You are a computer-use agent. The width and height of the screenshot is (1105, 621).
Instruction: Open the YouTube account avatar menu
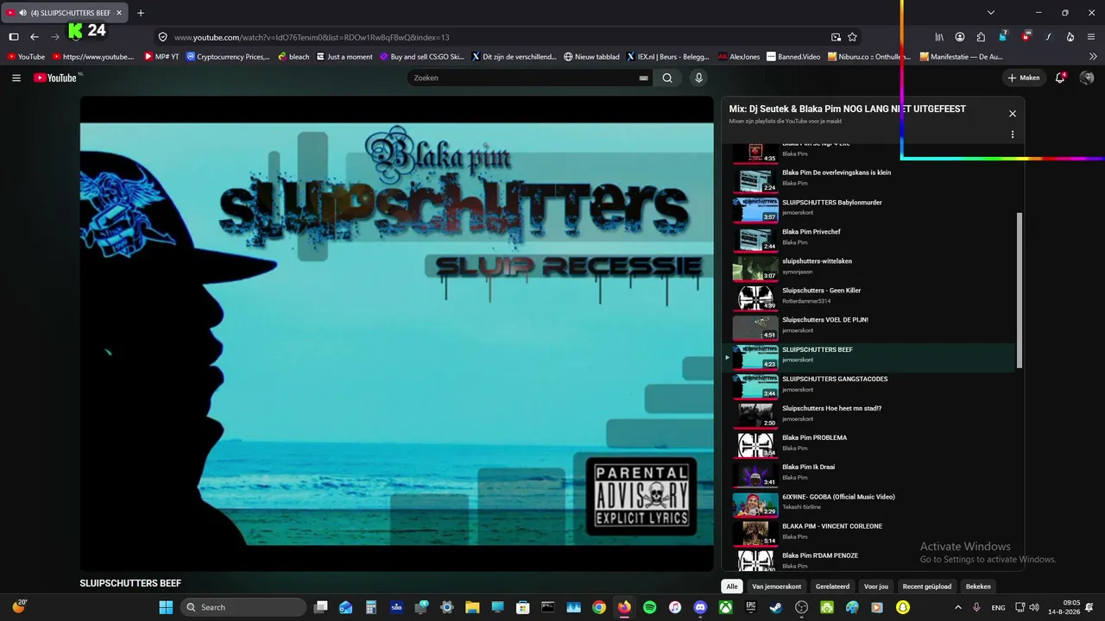(x=1087, y=78)
